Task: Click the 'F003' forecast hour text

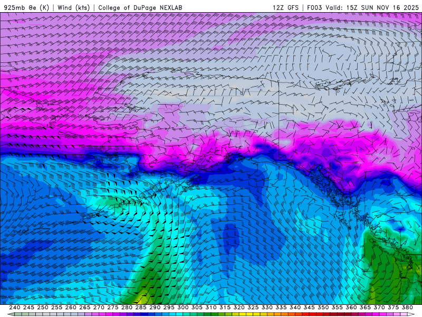Action: coord(314,7)
